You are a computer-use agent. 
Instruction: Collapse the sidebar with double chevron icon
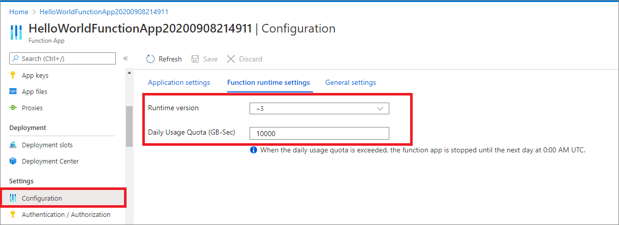pos(126,58)
